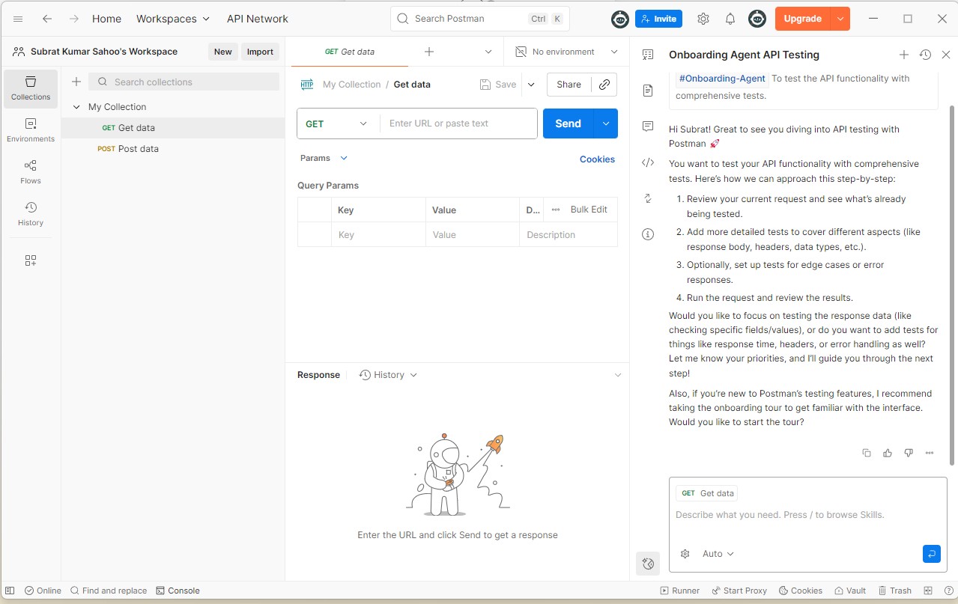The height and width of the screenshot is (604, 958).
Task: Open the Flows sidebar panel
Action: coord(31,171)
